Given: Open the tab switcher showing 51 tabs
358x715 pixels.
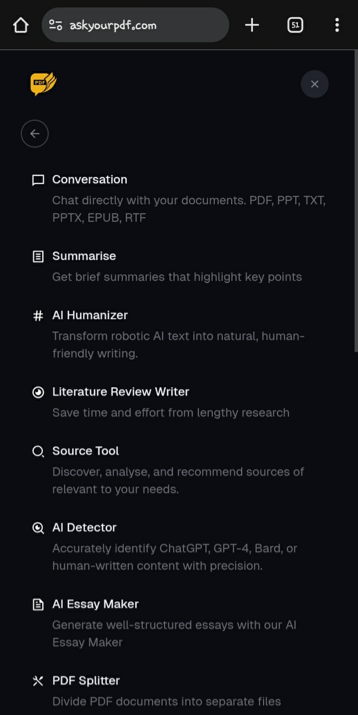Looking at the screenshot, I should pos(295,25).
